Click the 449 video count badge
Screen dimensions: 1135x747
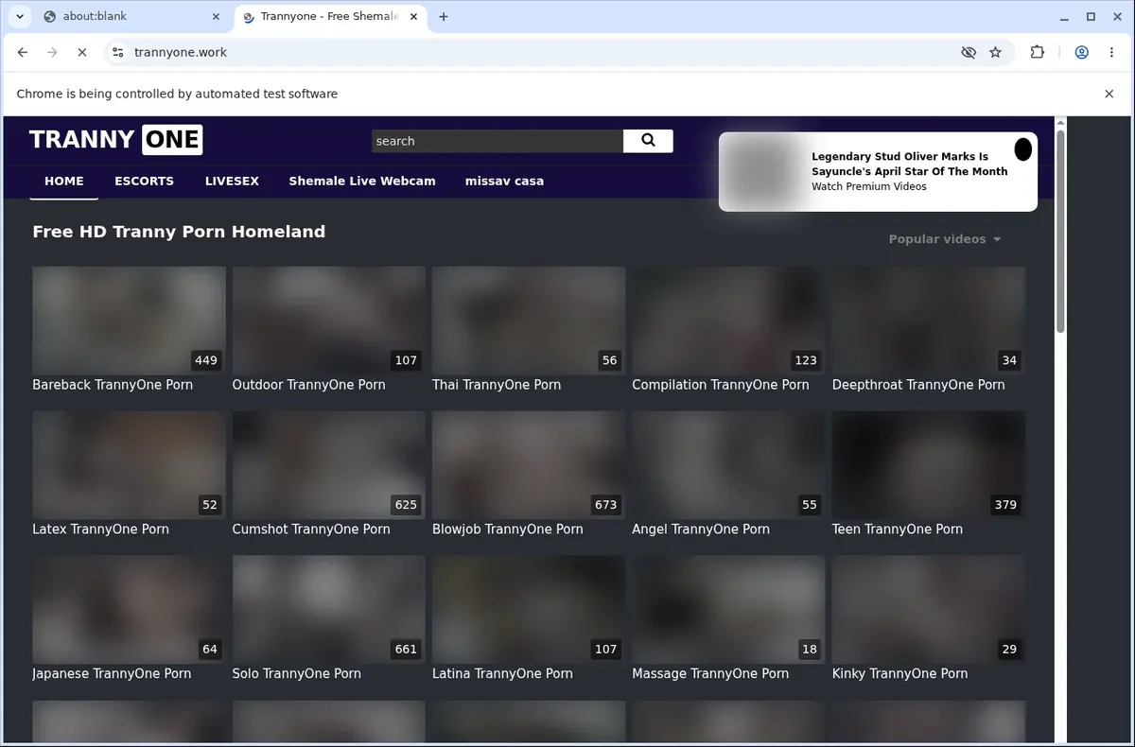point(206,360)
